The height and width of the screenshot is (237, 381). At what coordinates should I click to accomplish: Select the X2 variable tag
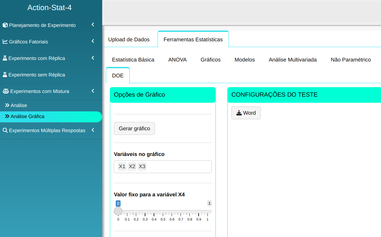pyautogui.click(x=132, y=166)
